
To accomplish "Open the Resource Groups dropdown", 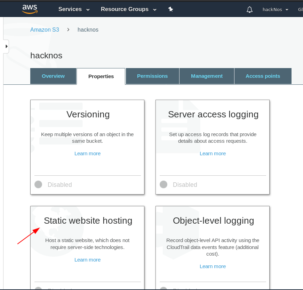I will point(128,9).
